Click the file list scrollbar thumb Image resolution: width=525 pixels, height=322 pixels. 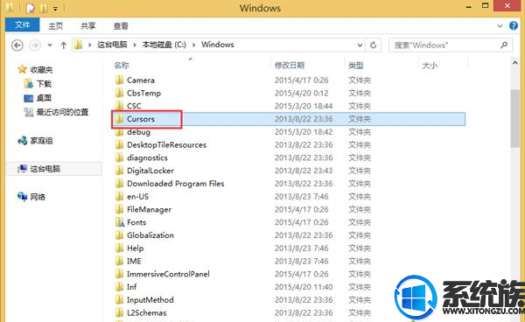click(x=515, y=118)
